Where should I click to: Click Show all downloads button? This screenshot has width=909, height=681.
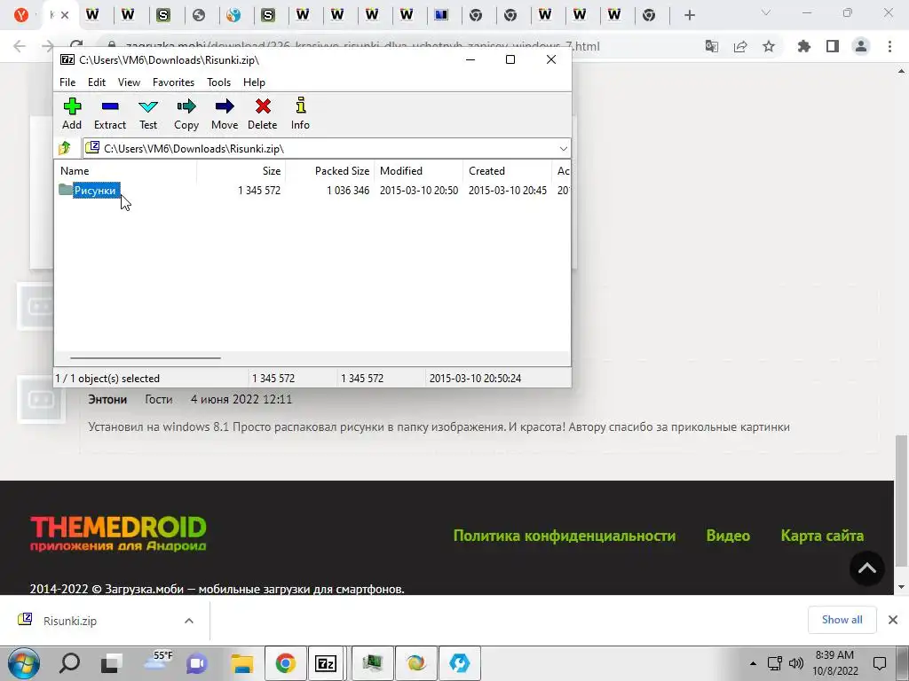click(842, 620)
